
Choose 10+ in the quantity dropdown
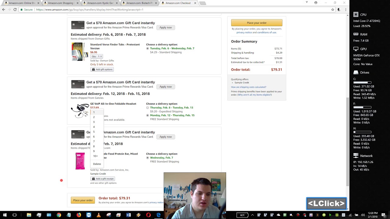97,156
